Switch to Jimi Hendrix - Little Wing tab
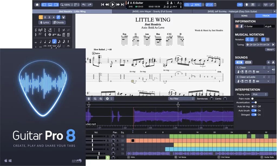Viewport: 277px width, 166px height. [x=72, y=11]
